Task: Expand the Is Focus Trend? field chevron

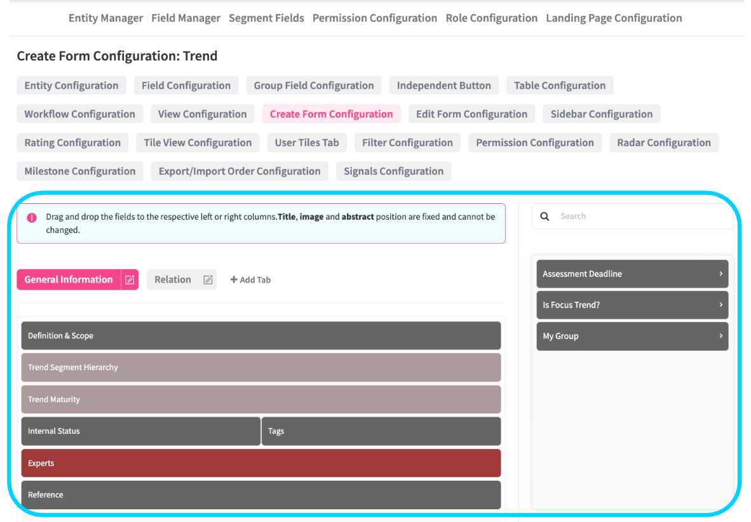Action: 721,305
